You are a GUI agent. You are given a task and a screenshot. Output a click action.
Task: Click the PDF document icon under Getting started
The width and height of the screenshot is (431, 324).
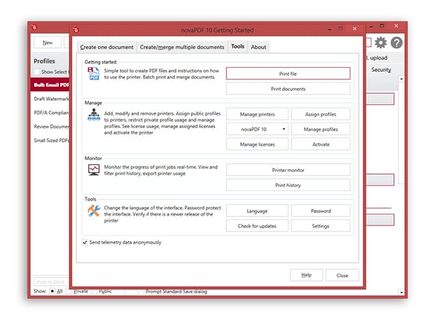[94, 73]
